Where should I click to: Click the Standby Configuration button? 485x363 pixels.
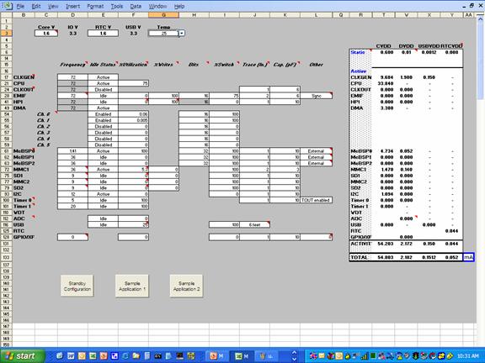point(77,286)
